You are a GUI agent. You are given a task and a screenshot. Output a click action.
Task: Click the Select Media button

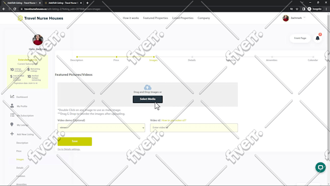coord(148,99)
